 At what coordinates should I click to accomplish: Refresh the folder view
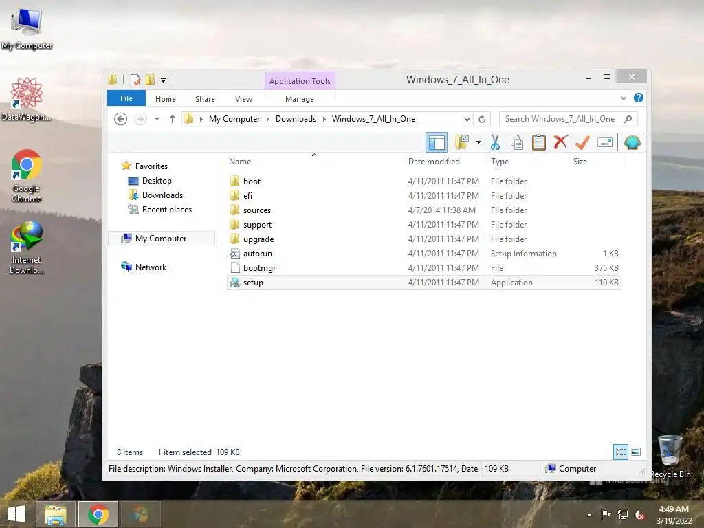pos(482,119)
